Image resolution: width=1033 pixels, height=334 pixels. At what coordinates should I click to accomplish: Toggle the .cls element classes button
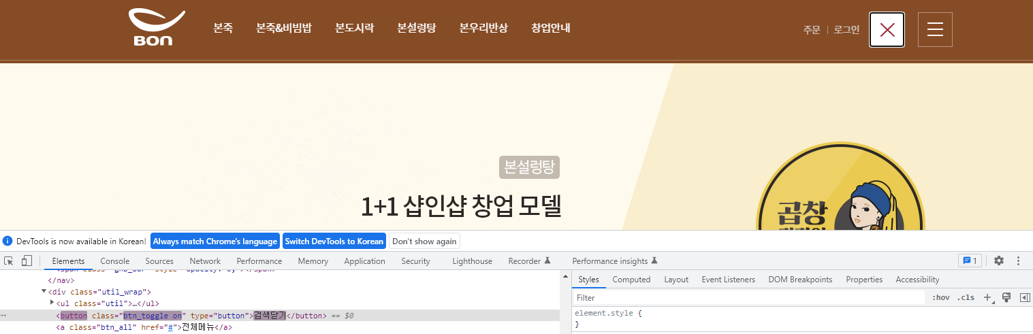coord(966,297)
